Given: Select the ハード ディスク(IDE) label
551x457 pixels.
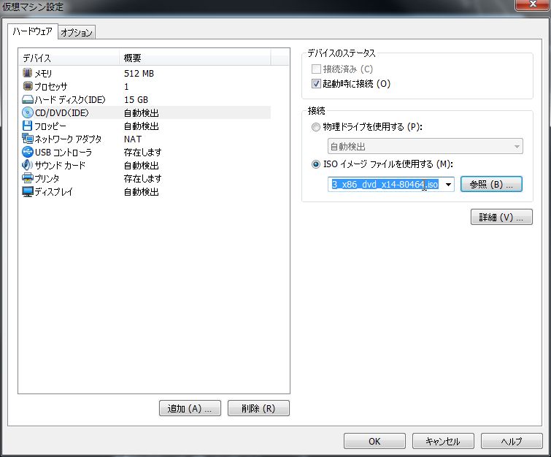Looking at the screenshot, I should [70, 100].
